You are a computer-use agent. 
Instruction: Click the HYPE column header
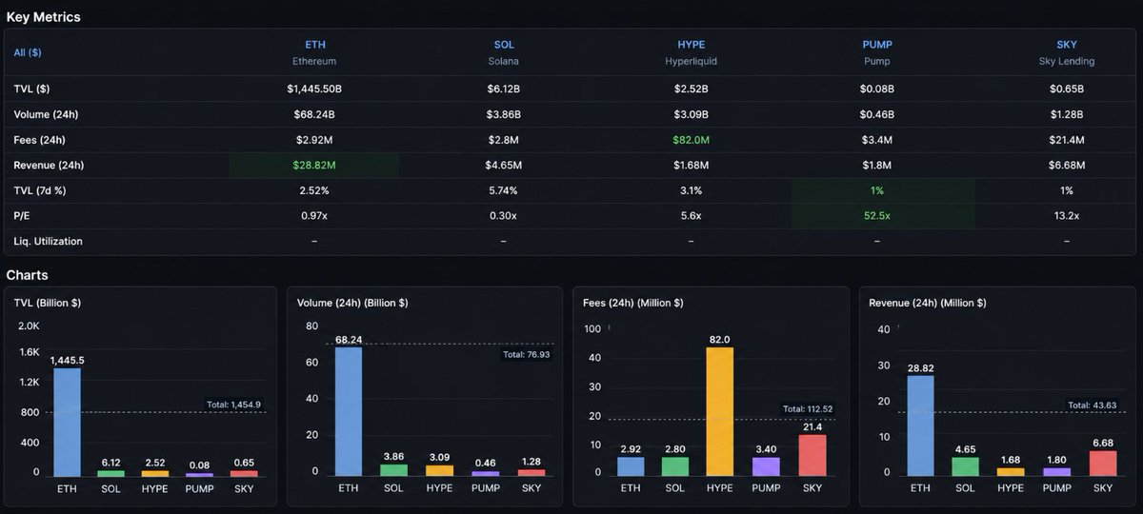point(691,45)
